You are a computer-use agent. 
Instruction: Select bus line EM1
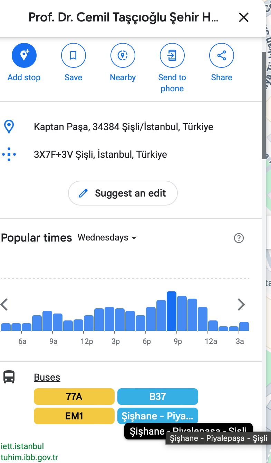click(74, 416)
